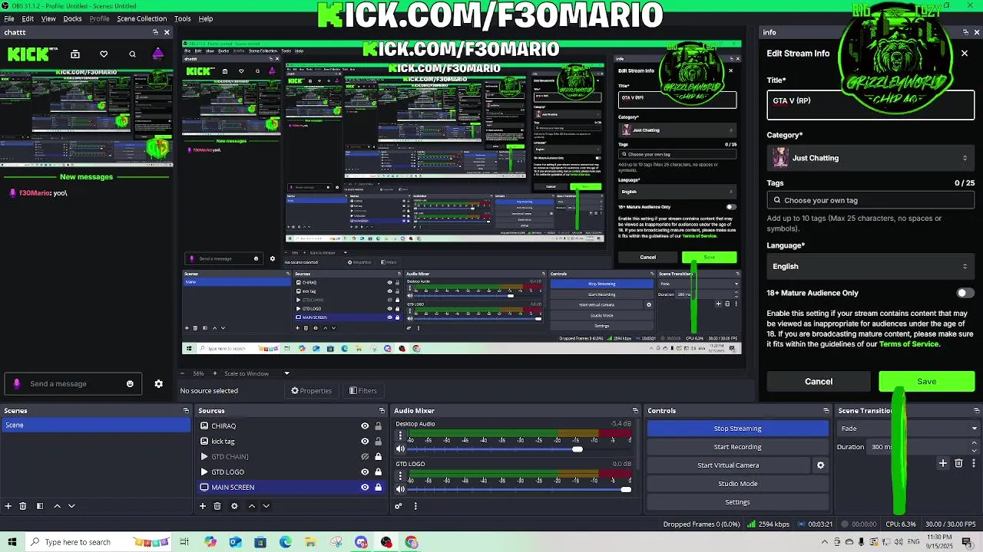Move source down in the Sources list
The width and height of the screenshot is (983, 552).
266,506
